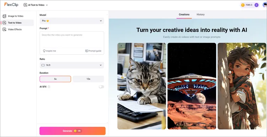
Task: Select Text to Video in the sidebar
Action: coord(17,23)
